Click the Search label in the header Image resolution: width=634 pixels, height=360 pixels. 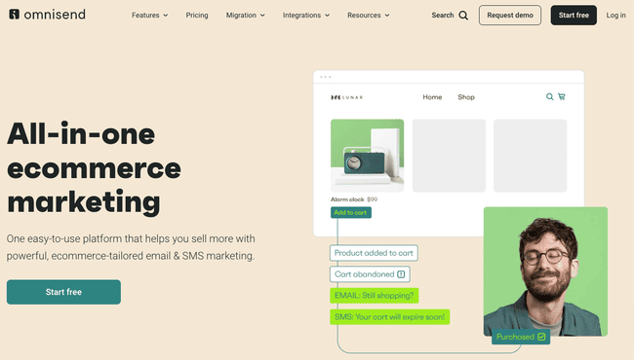click(443, 16)
